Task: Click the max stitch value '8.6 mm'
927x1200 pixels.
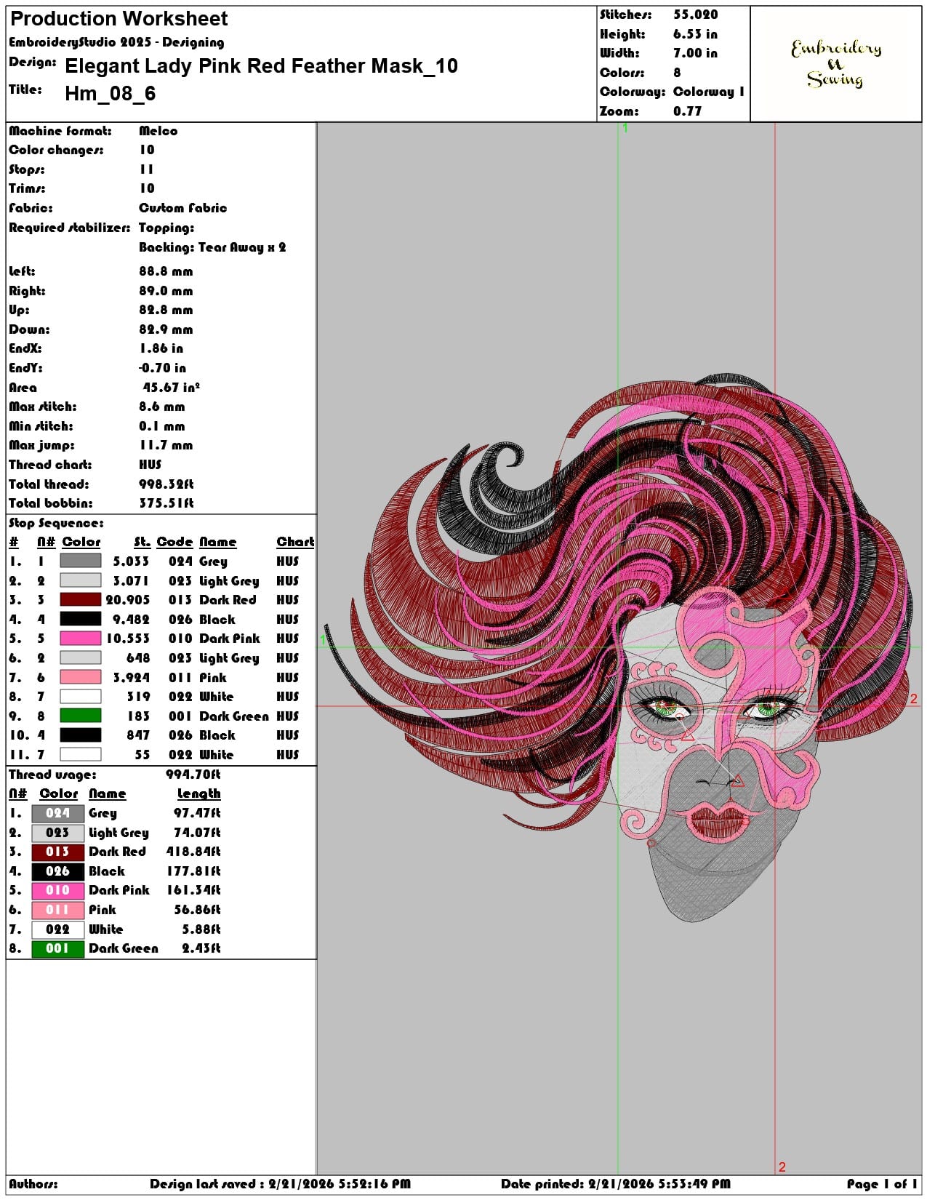Action: tap(162, 407)
